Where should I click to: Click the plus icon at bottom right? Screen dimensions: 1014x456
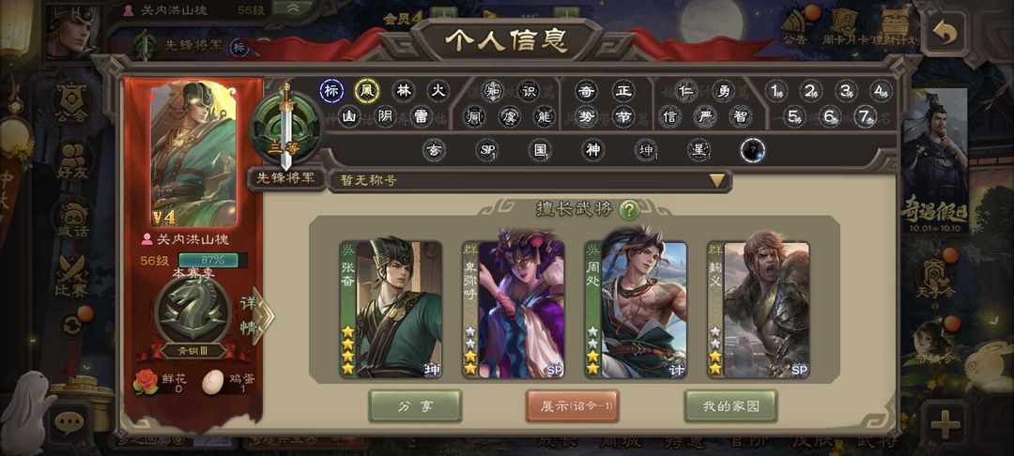pos(945,426)
